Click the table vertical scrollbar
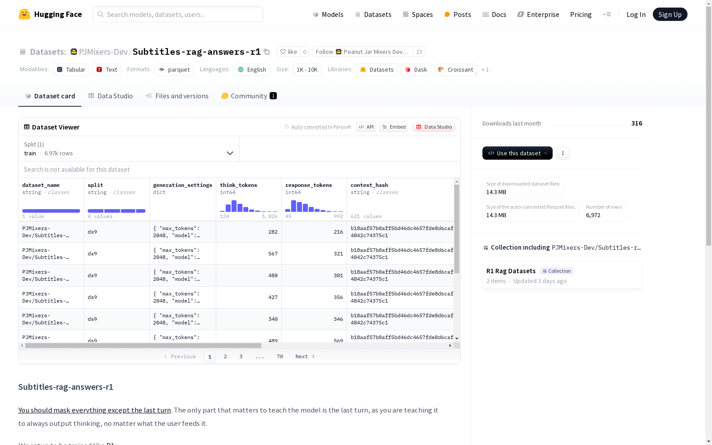 pos(457,229)
